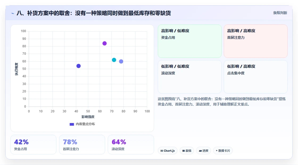Click the Chart.js tag chip
Image resolution: width=298 pixels, height=165 pixels.
tap(168, 151)
